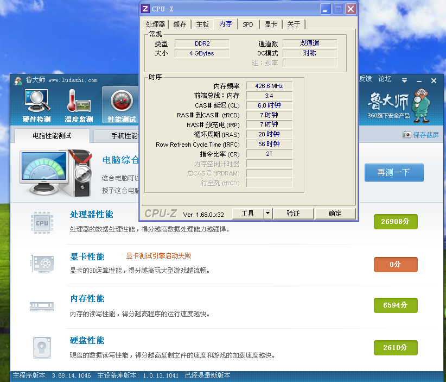The height and width of the screenshot is (382, 446).
Task: Select 性能测试 performance test icon
Action: [x=122, y=105]
